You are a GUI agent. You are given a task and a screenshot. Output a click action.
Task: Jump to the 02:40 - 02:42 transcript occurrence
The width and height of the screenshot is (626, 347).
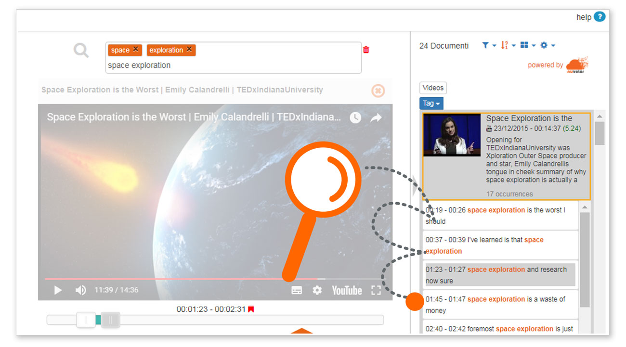coord(500,327)
